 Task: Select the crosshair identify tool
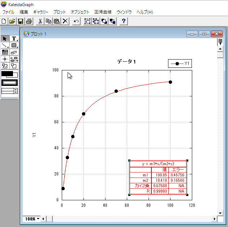(x=5, y=59)
